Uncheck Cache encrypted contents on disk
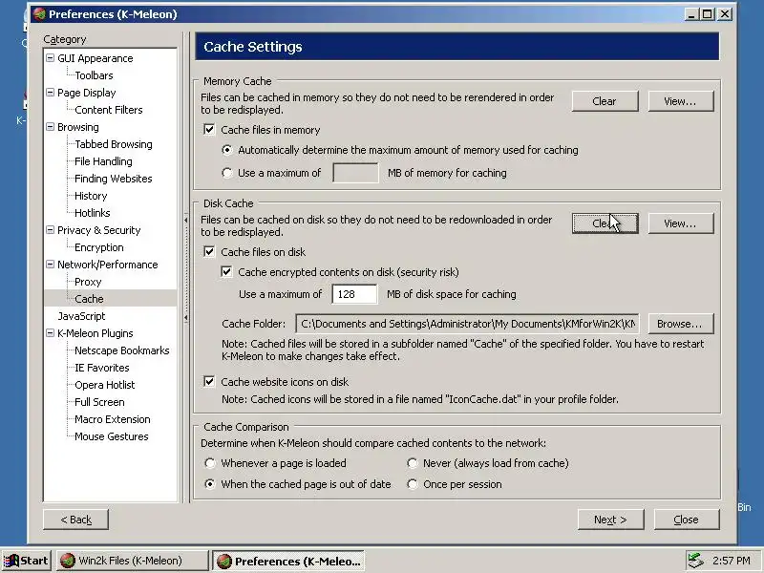The width and height of the screenshot is (764, 573). (x=226, y=272)
